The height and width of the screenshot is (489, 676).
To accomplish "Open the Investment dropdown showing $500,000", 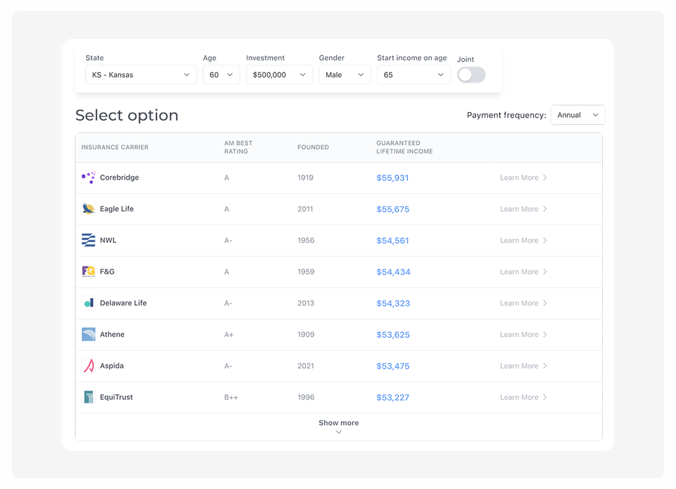I will pos(279,75).
